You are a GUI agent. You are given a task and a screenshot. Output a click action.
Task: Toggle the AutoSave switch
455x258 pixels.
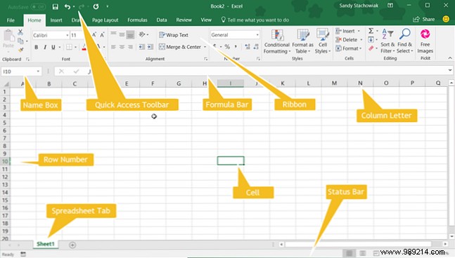pos(38,6)
